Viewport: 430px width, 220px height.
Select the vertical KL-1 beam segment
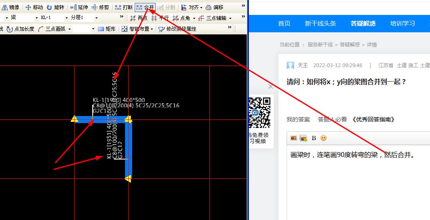pyautogui.click(x=128, y=149)
